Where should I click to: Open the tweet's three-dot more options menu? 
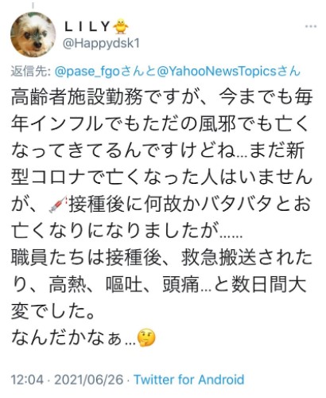pyautogui.click(x=311, y=26)
